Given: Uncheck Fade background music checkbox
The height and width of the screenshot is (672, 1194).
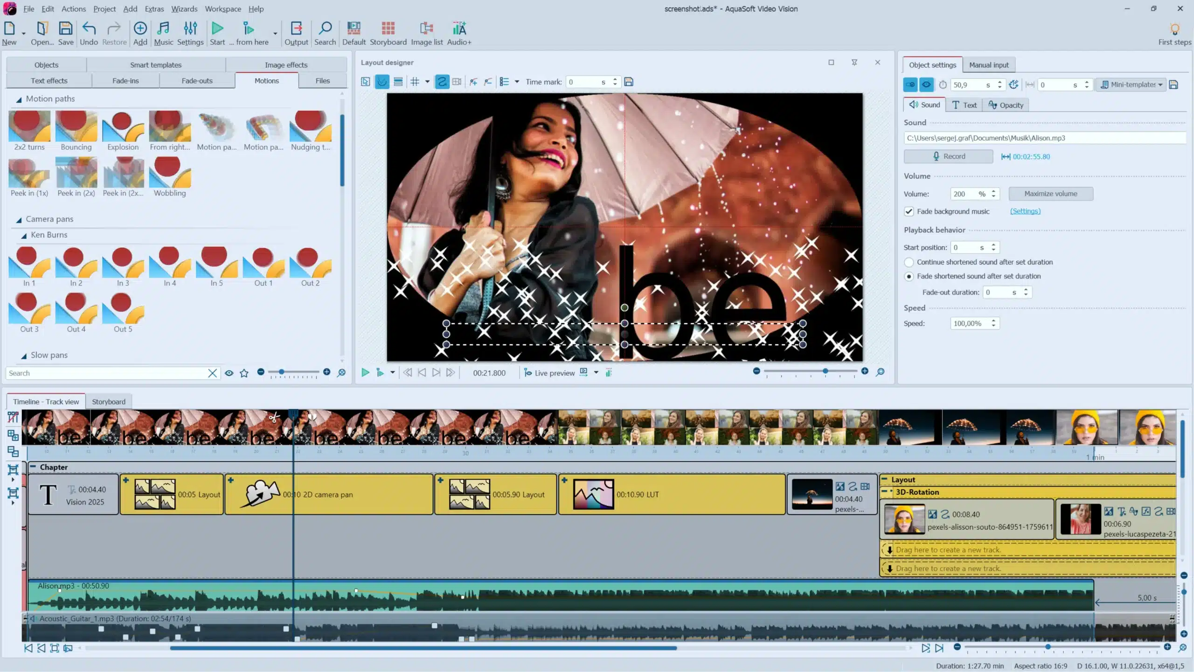Looking at the screenshot, I should click(x=909, y=211).
